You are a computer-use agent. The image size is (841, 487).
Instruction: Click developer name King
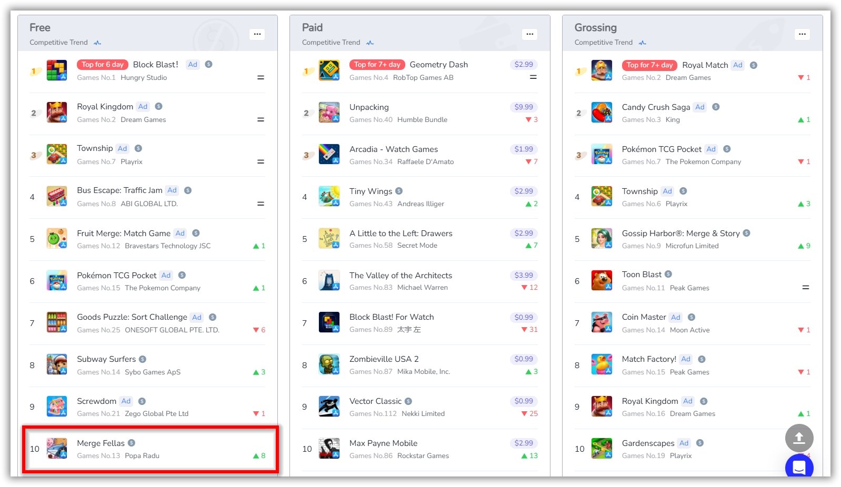tap(673, 120)
